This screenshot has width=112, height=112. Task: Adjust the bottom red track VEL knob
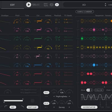[x=48, y=83]
